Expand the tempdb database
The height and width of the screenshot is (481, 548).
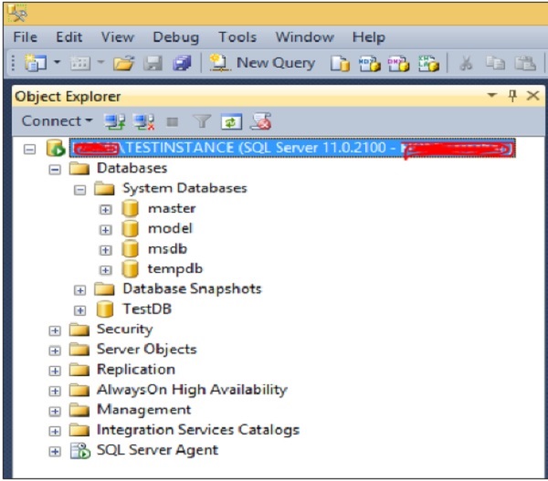(106, 270)
